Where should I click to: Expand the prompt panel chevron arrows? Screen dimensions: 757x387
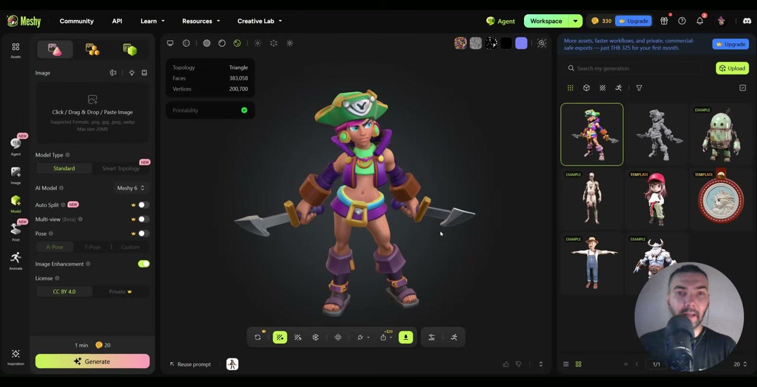(541, 364)
